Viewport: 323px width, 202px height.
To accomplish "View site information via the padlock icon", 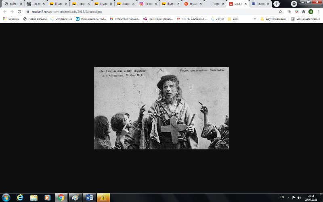I will 28,12.
